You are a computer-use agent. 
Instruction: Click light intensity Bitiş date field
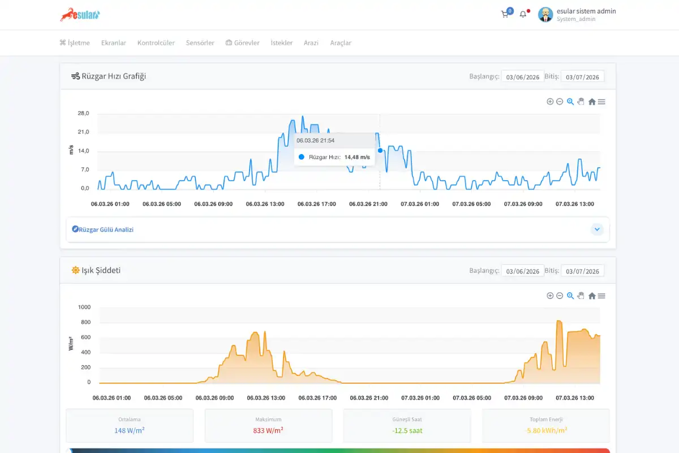point(582,271)
